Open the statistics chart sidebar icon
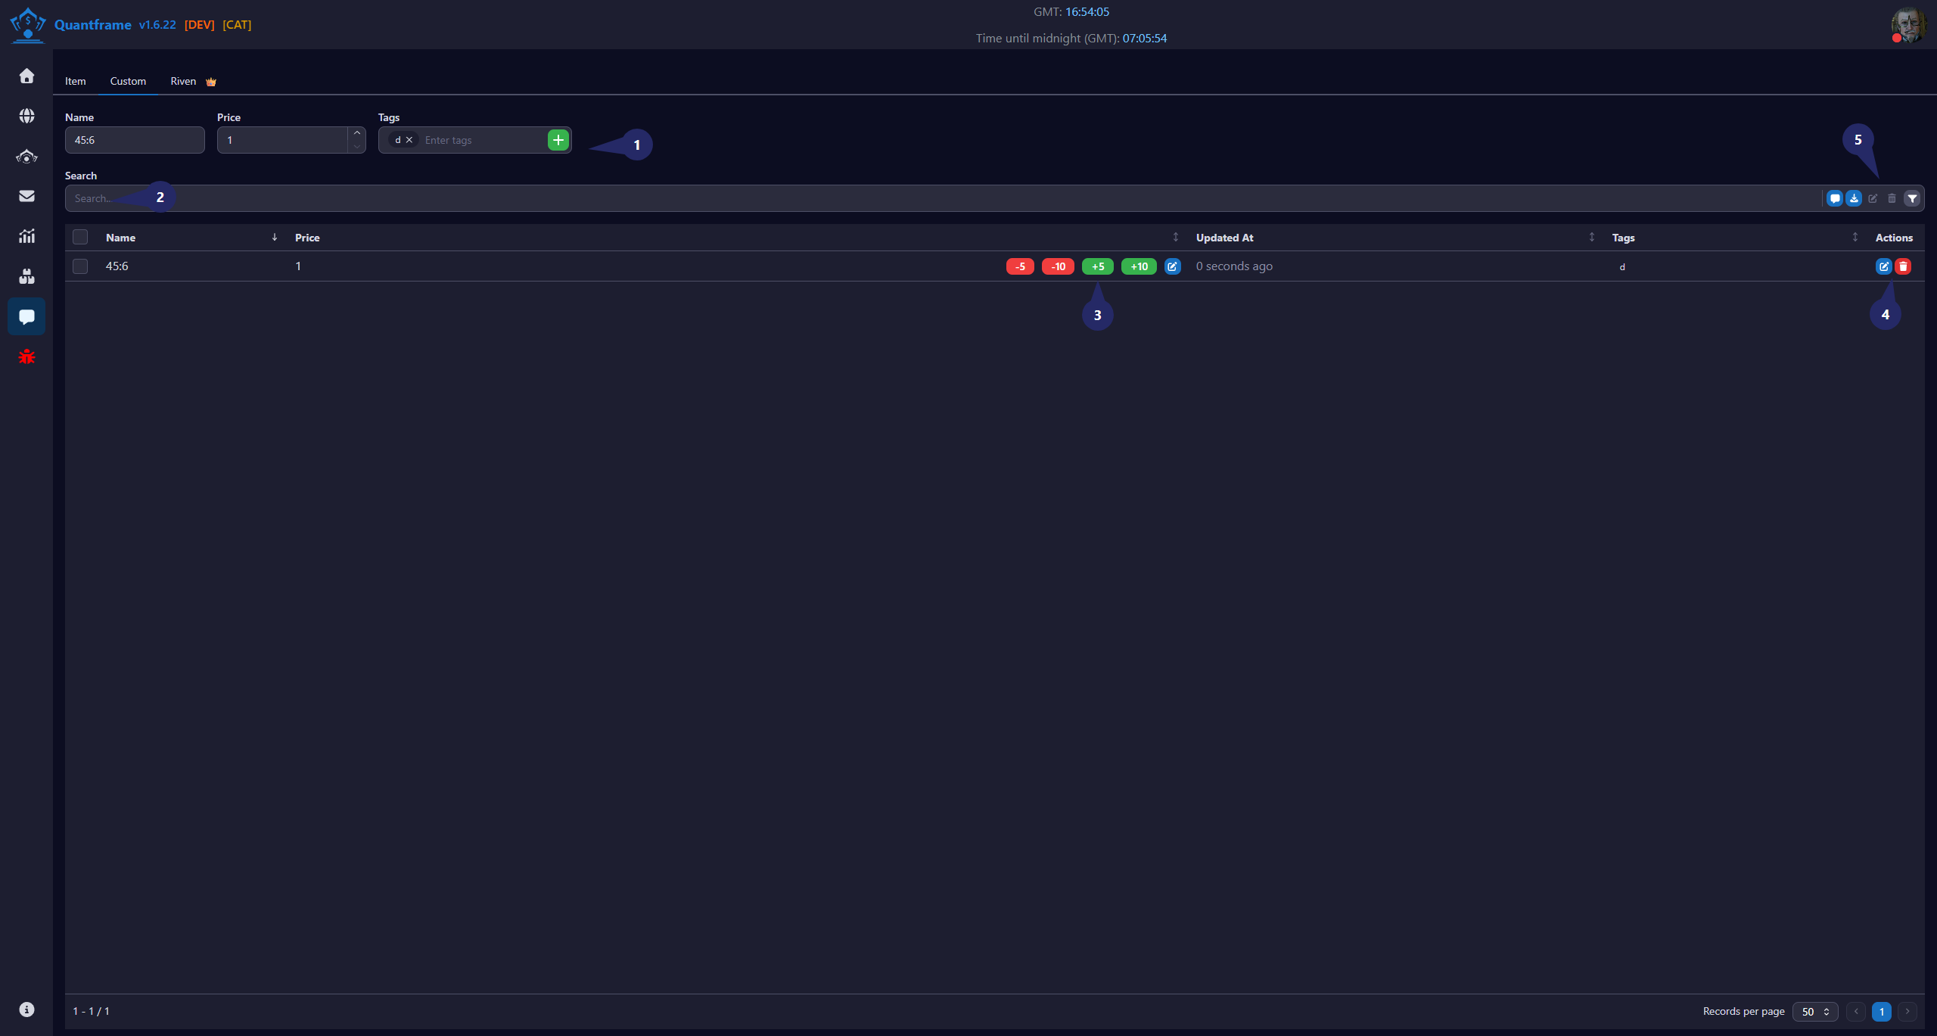The width and height of the screenshot is (1937, 1036). pos(26,236)
